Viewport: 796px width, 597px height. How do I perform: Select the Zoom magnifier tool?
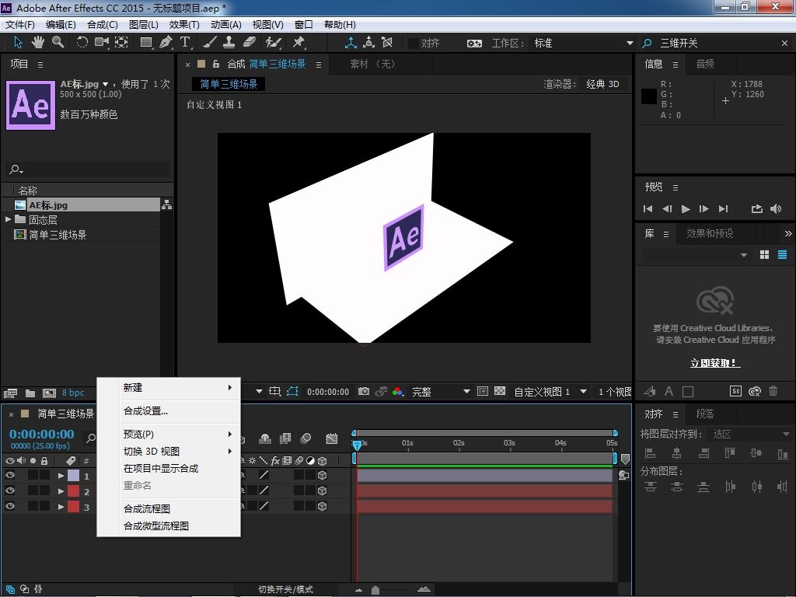click(58, 43)
